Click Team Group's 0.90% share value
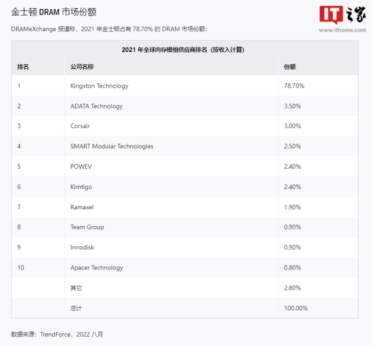This screenshot has height=346, width=372. click(292, 227)
